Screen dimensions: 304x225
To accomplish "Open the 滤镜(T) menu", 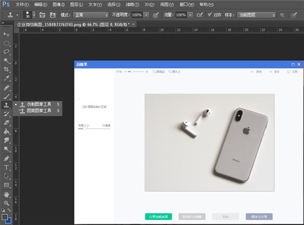I will click(132, 4).
